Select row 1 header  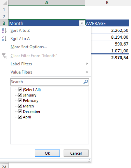click(x=4, y=10)
